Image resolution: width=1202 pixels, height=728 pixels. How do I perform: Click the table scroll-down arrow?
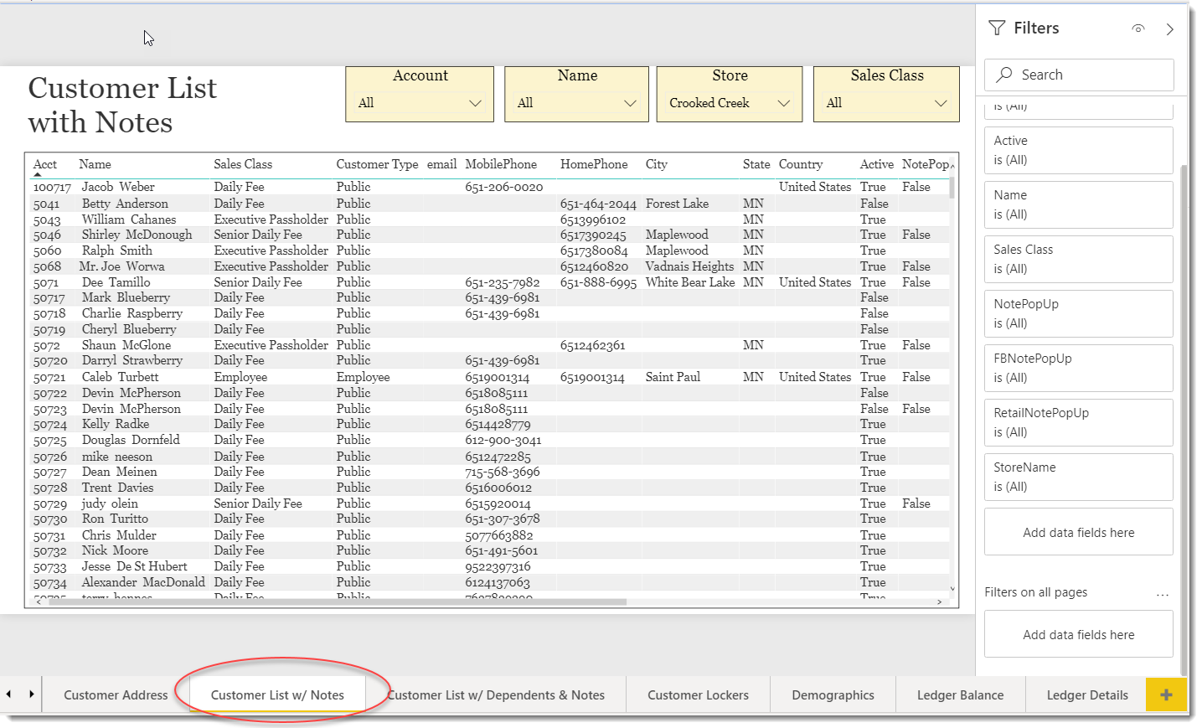(952, 589)
